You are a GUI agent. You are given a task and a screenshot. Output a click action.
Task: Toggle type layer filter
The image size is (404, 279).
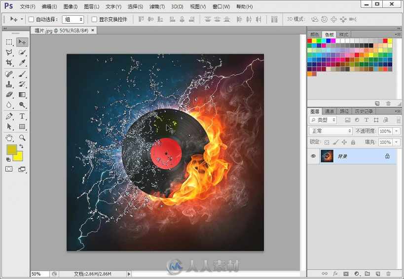point(367,120)
